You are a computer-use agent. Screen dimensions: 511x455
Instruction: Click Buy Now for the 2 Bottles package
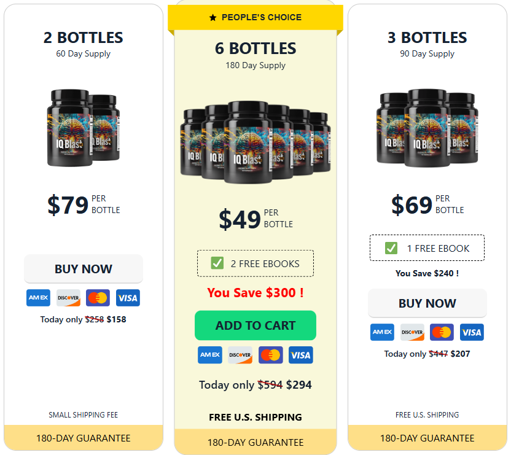[x=84, y=269]
